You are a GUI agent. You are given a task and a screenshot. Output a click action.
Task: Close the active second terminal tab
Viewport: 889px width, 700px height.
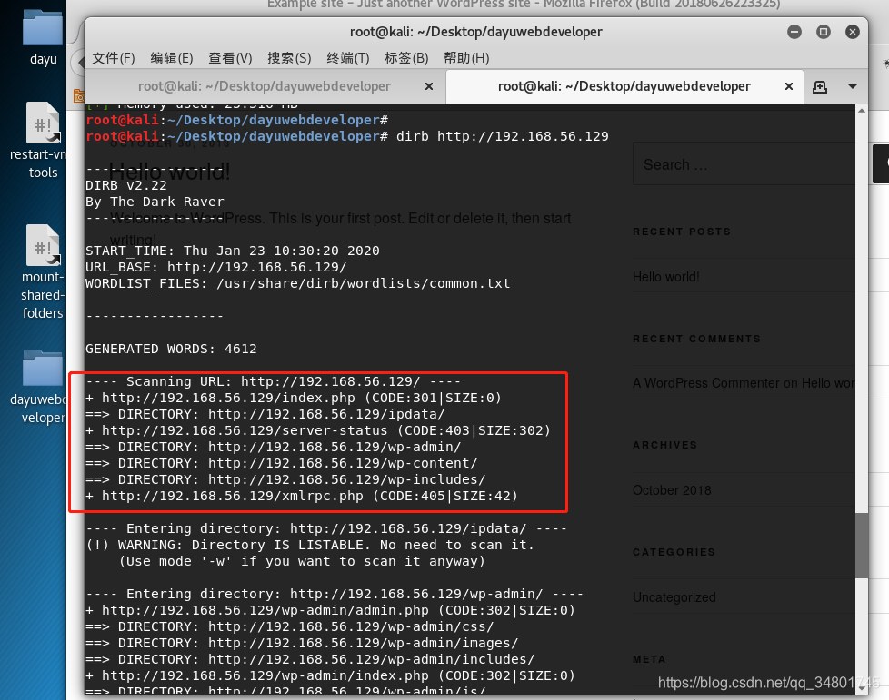tap(789, 86)
